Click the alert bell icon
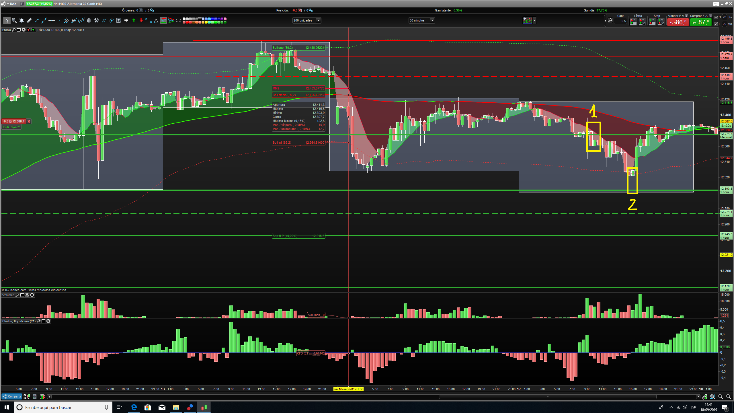This screenshot has width=734, height=413. 22,20
